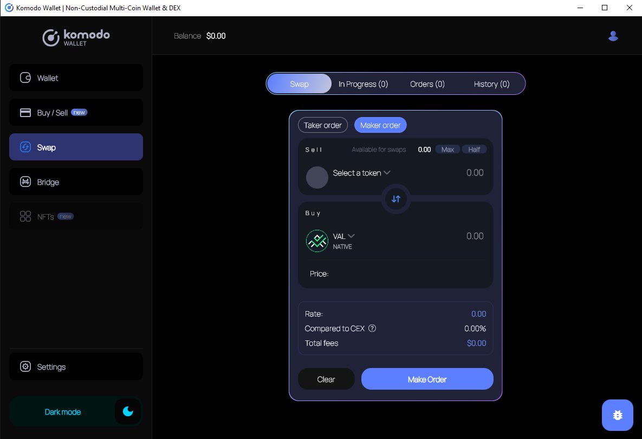Click the Komodo icon in title bar
This screenshot has width=642, height=439.
point(9,8)
